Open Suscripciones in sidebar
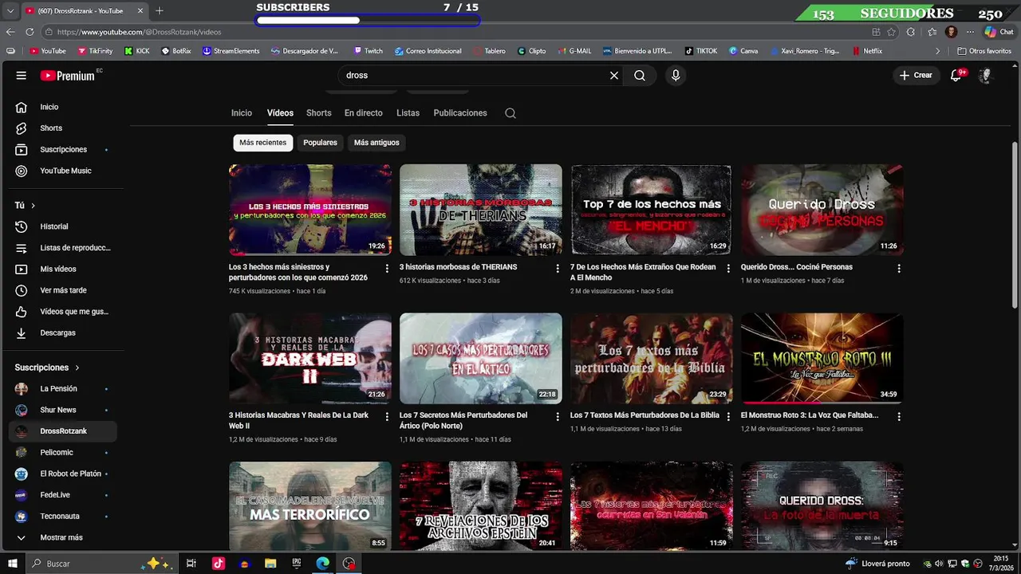Screen dimensions: 1021x574 pos(62,149)
